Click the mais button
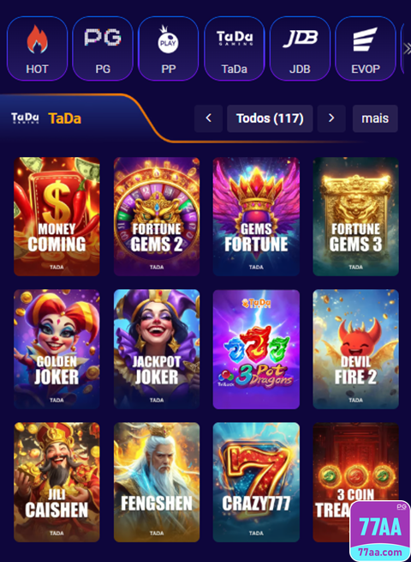Image resolution: width=411 pixels, height=562 pixels. click(x=375, y=118)
